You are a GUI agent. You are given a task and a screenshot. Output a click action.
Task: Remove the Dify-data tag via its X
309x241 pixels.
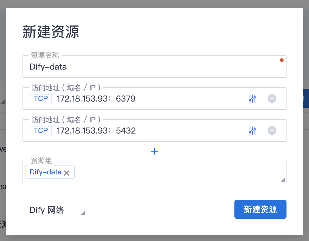(x=67, y=173)
